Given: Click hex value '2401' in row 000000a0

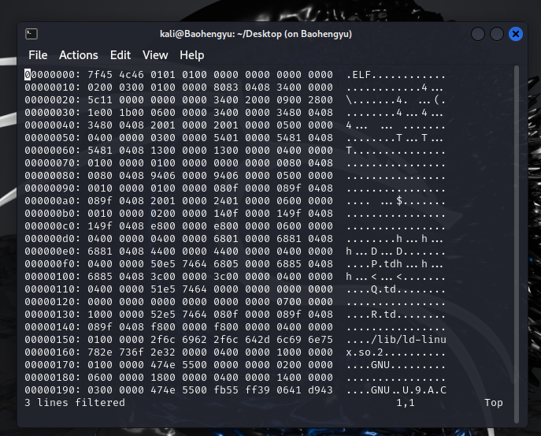Looking at the screenshot, I should pyautogui.click(x=226, y=201).
